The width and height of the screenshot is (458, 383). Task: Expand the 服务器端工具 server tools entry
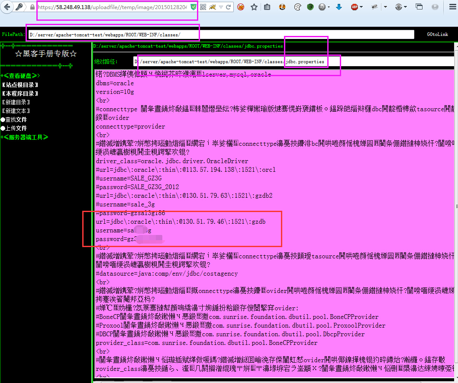click(24, 137)
